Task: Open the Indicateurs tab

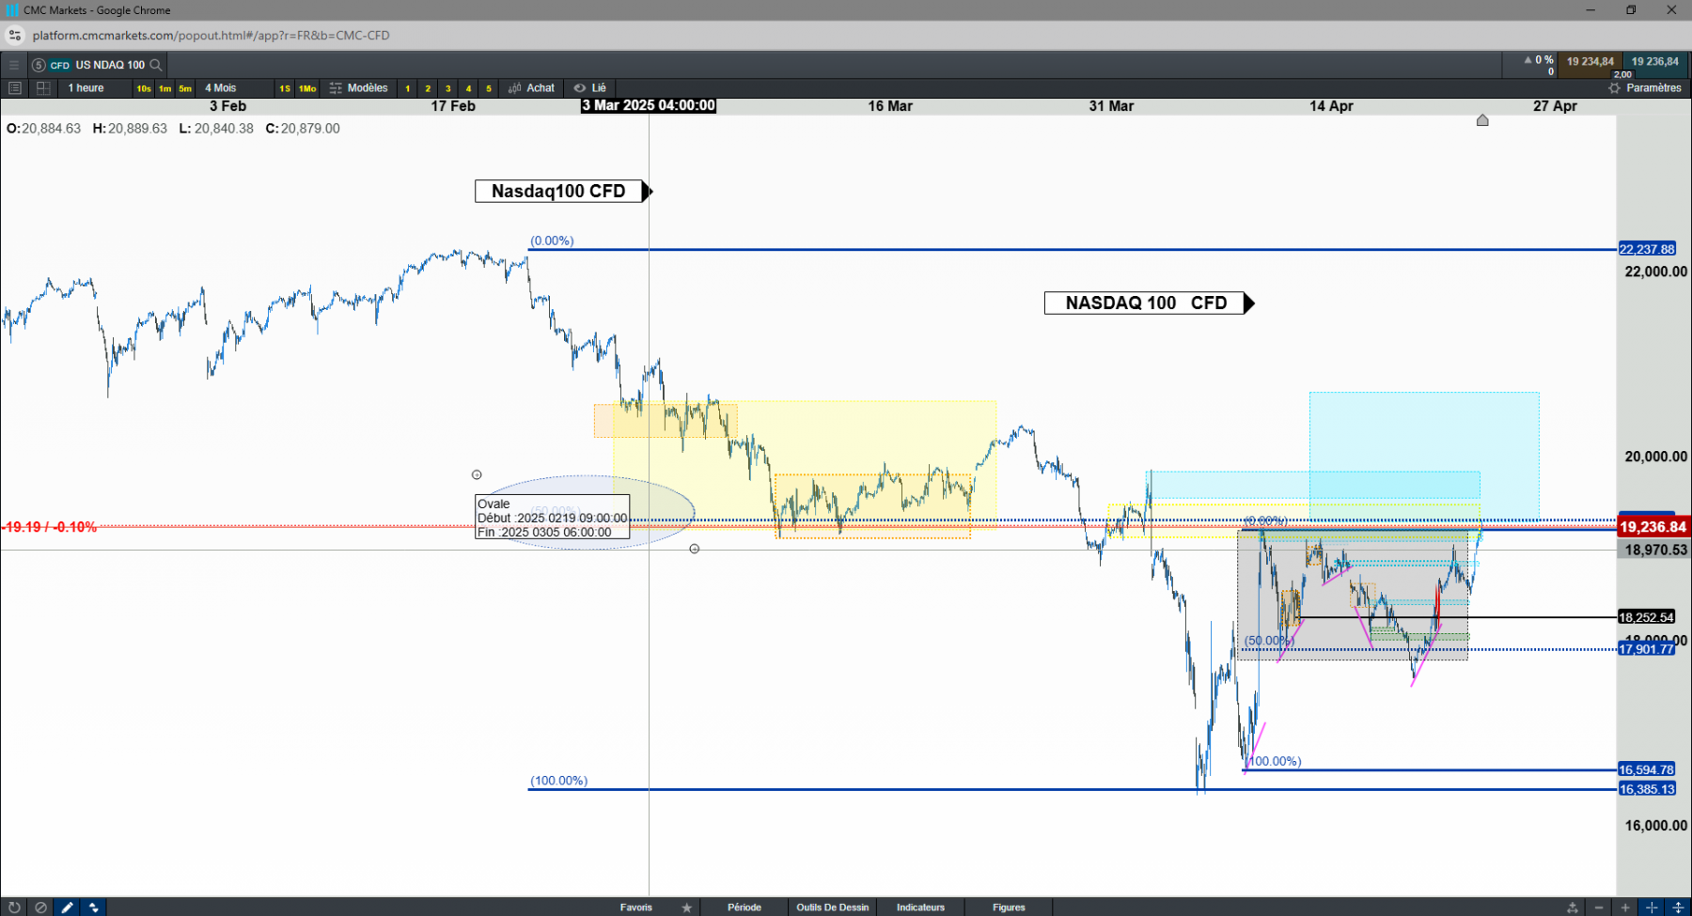Action: (x=920, y=908)
